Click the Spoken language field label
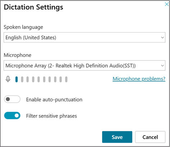The height and width of the screenshot is (147, 170). click(23, 27)
